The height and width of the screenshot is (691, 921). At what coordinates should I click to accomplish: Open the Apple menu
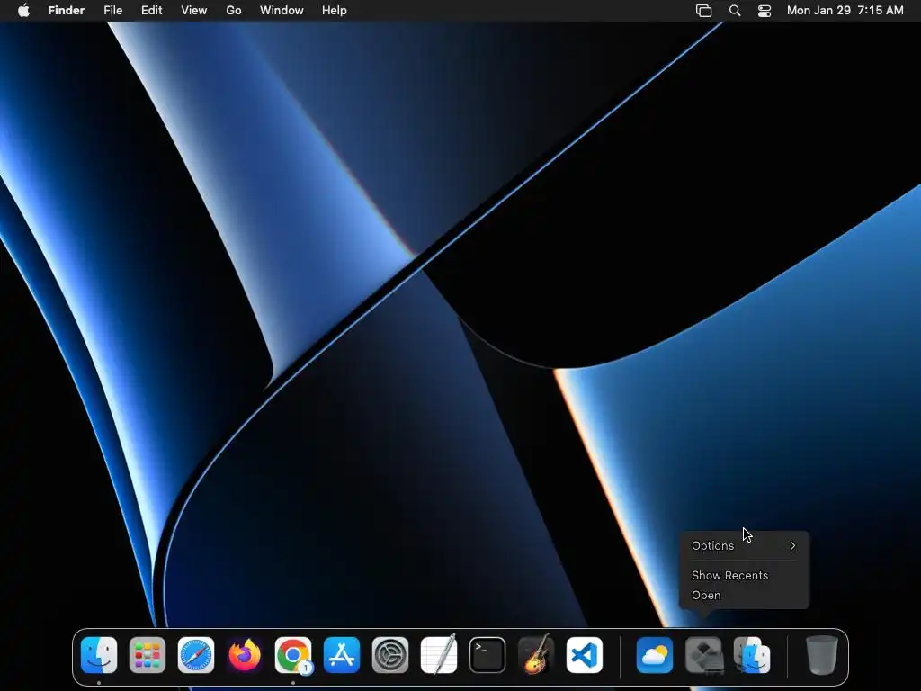coord(23,11)
